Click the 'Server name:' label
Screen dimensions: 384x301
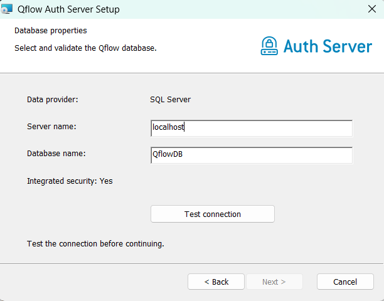51,127
